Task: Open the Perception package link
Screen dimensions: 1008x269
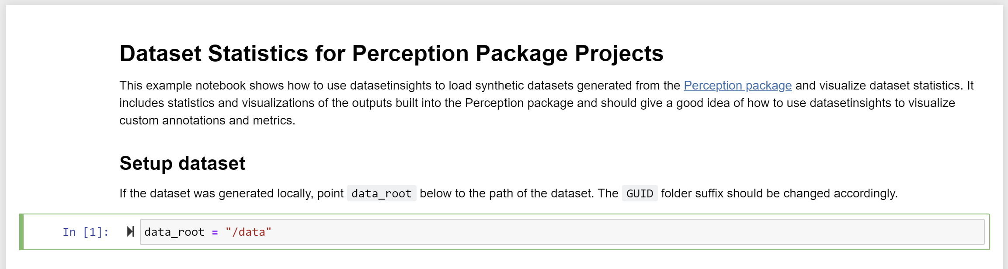Action: coord(737,86)
